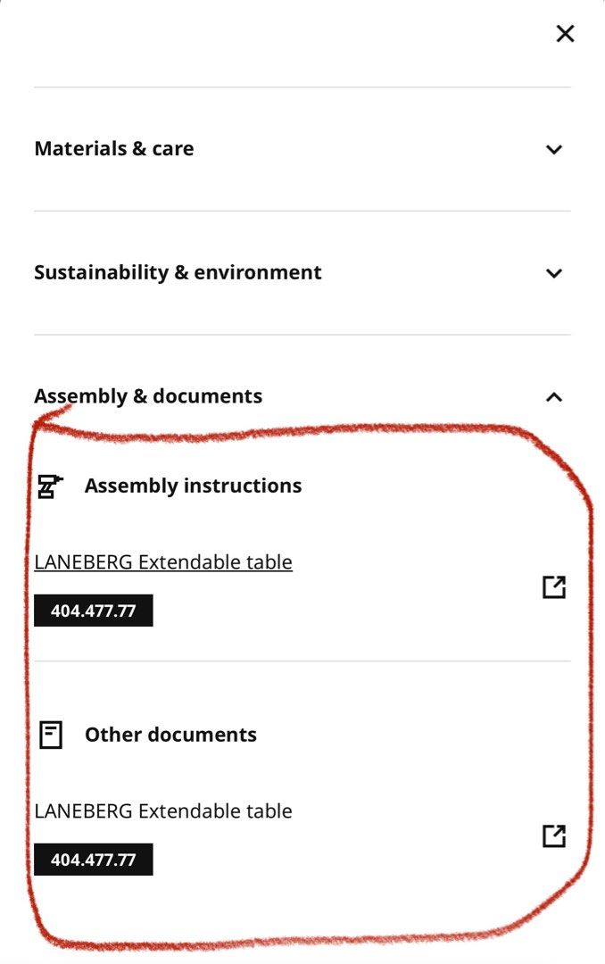Image resolution: width=605 pixels, height=964 pixels.
Task: Click the drill icon beside Assembly instructions
Action: click(50, 486)
